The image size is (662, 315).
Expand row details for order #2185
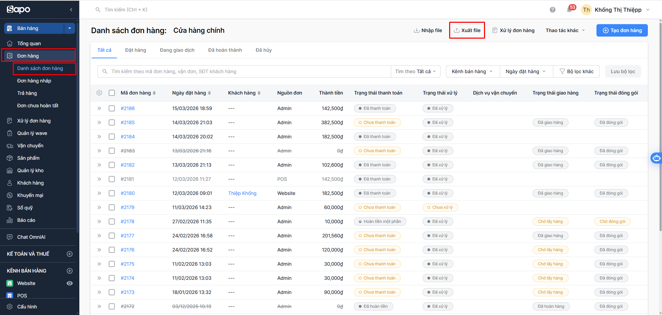click(x=99, y=122)
